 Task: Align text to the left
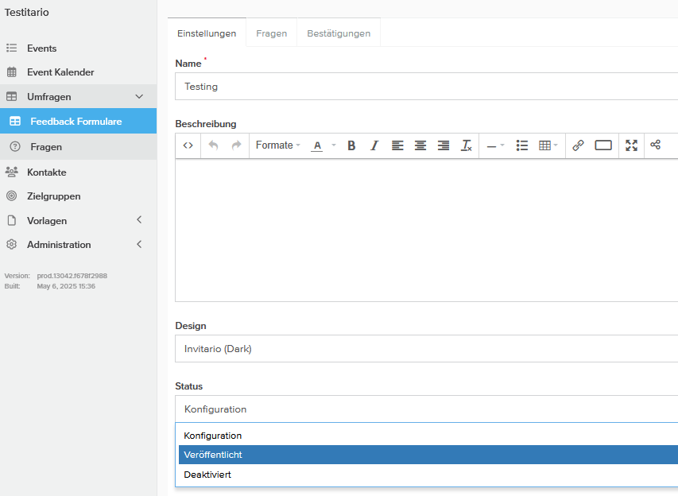coord(397,145)
